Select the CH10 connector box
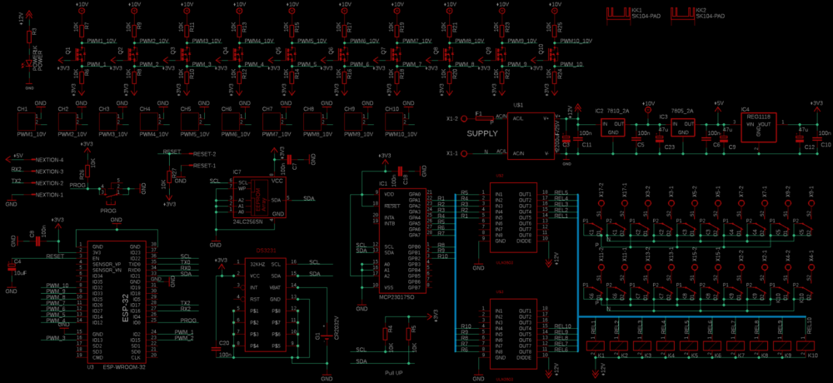 (395, 122)
